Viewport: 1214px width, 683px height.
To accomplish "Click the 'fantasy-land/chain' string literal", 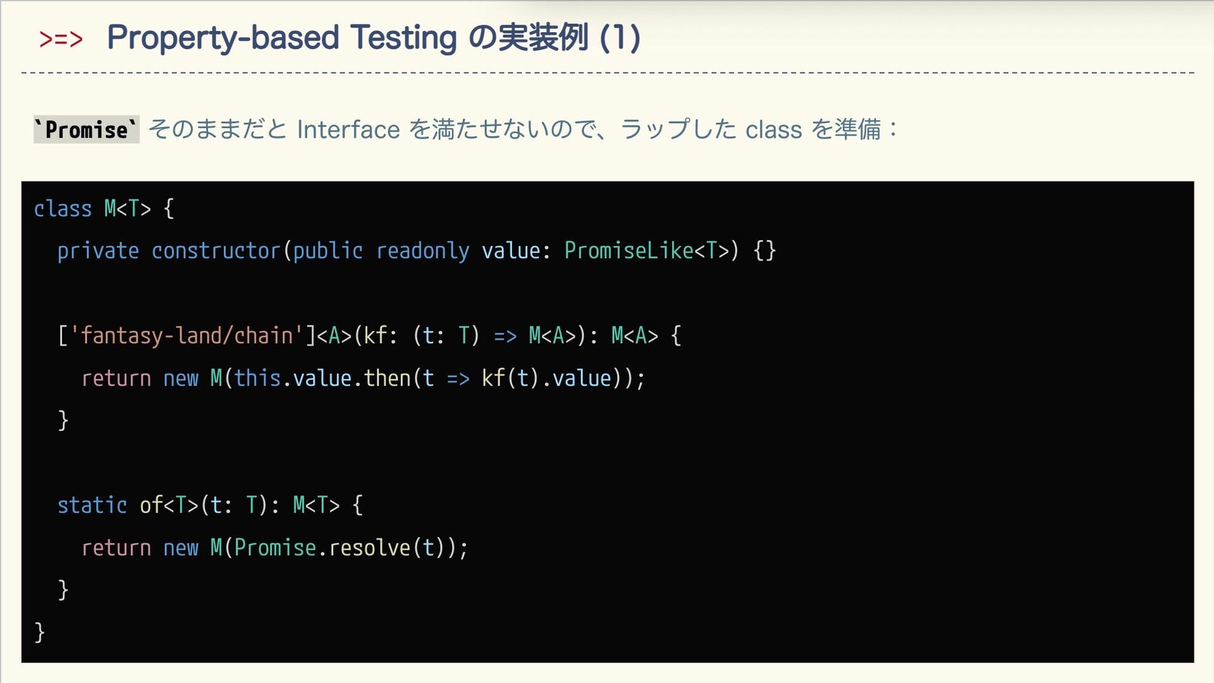I will click(x=187, y=335).
